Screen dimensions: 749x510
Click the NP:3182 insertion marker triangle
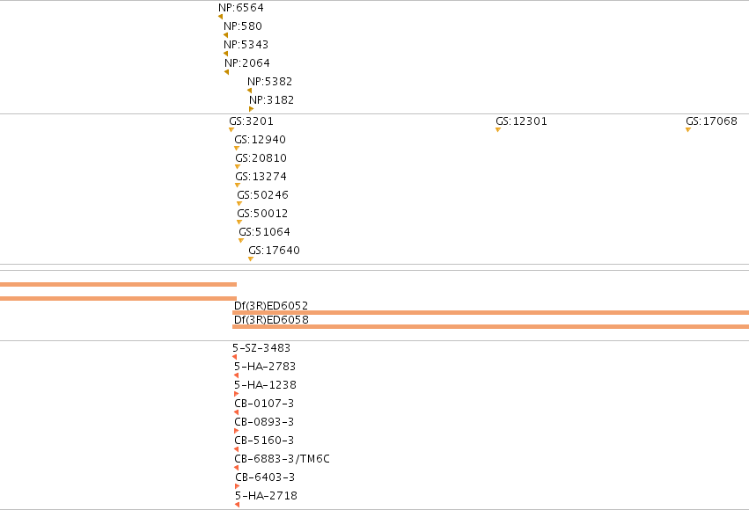(251, 109)
